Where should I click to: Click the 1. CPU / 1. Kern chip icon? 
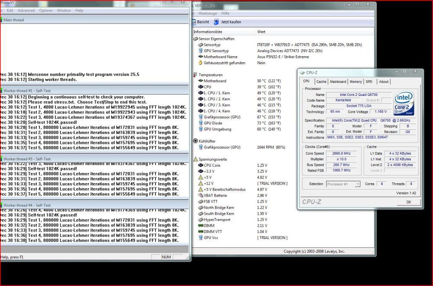(201, 93)
